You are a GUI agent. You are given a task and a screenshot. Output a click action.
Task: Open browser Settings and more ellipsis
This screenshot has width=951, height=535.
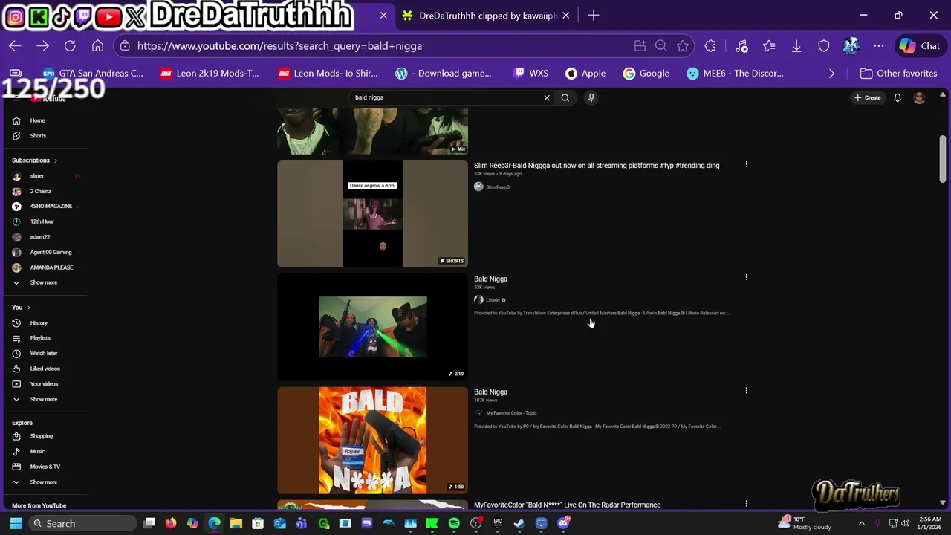tap(879, 46)
